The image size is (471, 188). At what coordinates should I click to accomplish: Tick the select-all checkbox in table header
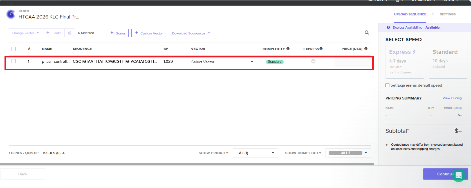click(14, 49)
